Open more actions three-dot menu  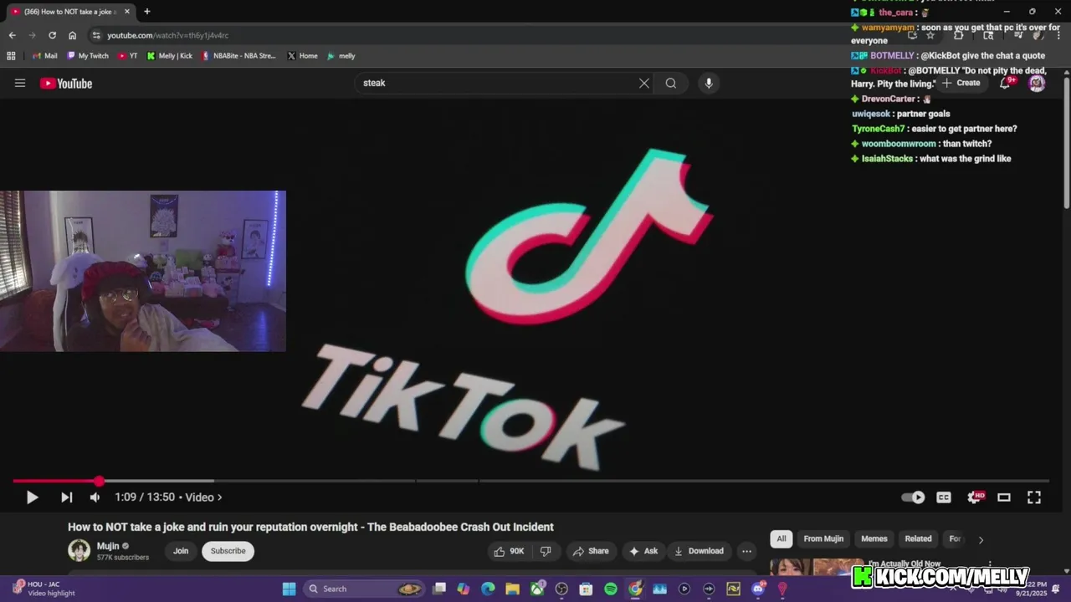[746, 551]
